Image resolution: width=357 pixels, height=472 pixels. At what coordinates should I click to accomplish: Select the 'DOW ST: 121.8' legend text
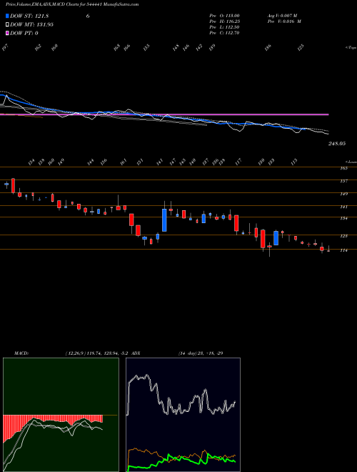pos(29,16)
